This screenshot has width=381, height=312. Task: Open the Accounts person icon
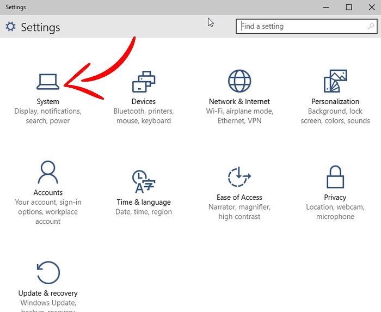pos(48,172)
